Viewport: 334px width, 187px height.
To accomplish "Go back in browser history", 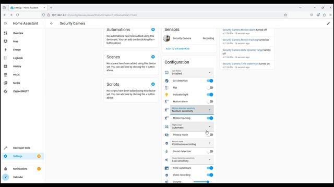I will coord(5,15).
